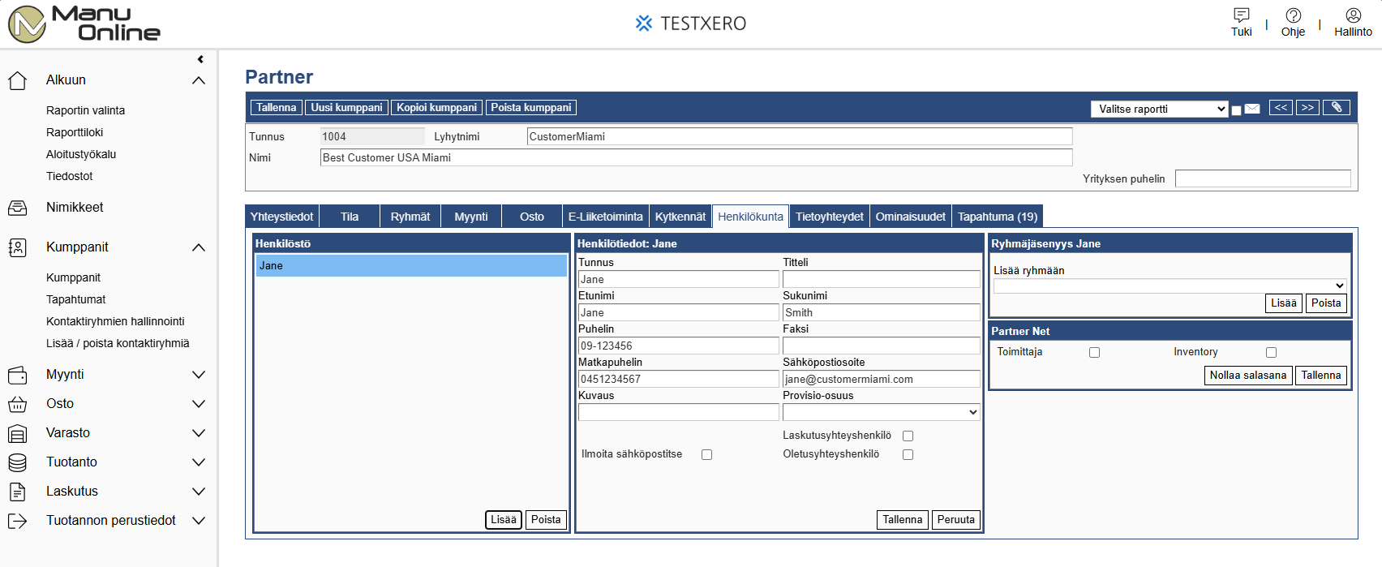This screenshot has width=1382, height=567.
Task: Open the Lisää ryhmään dropdown
Action: pyautogui.click(x=1170, y=286)
